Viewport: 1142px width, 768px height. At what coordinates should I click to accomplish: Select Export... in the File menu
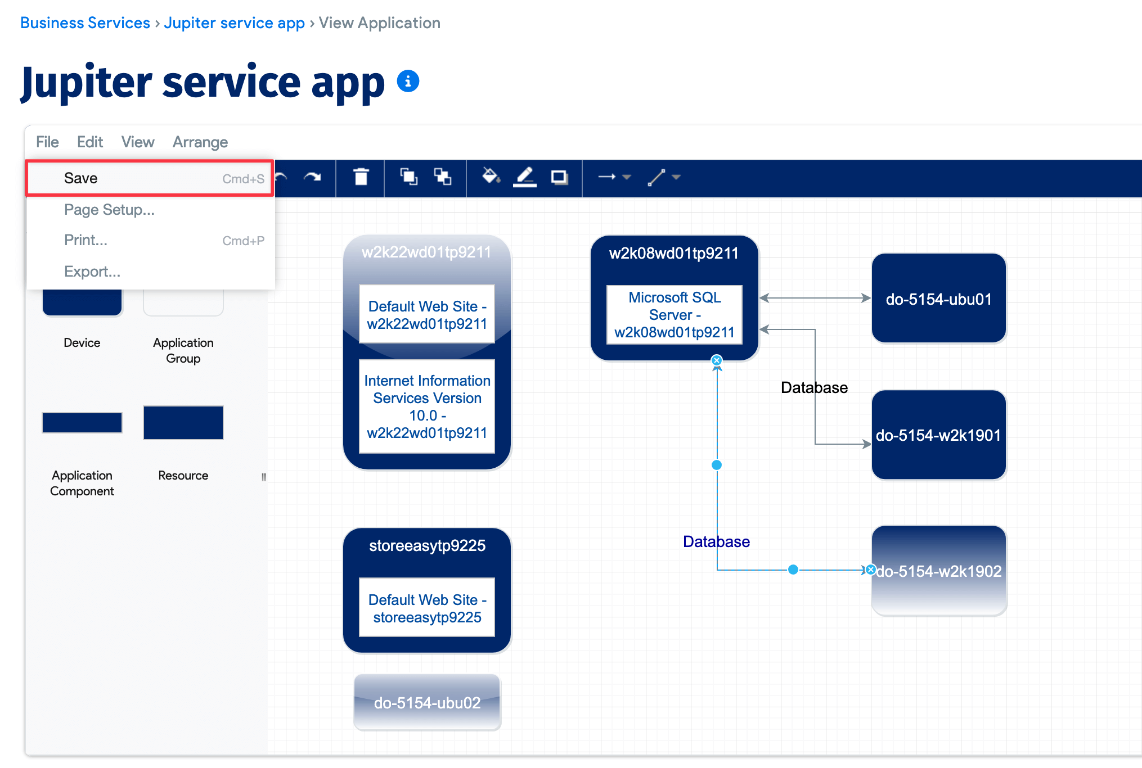point(92,272)
